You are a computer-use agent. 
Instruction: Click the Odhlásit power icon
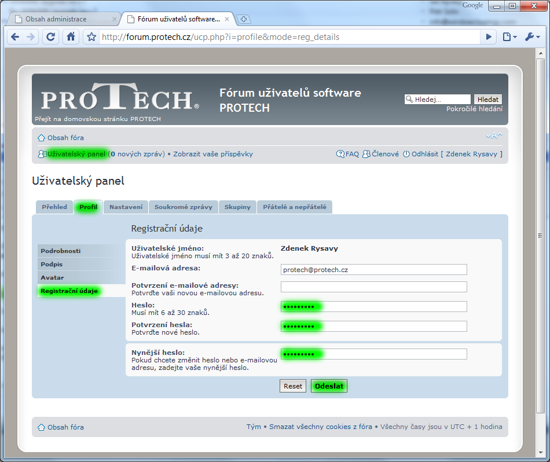406,154
